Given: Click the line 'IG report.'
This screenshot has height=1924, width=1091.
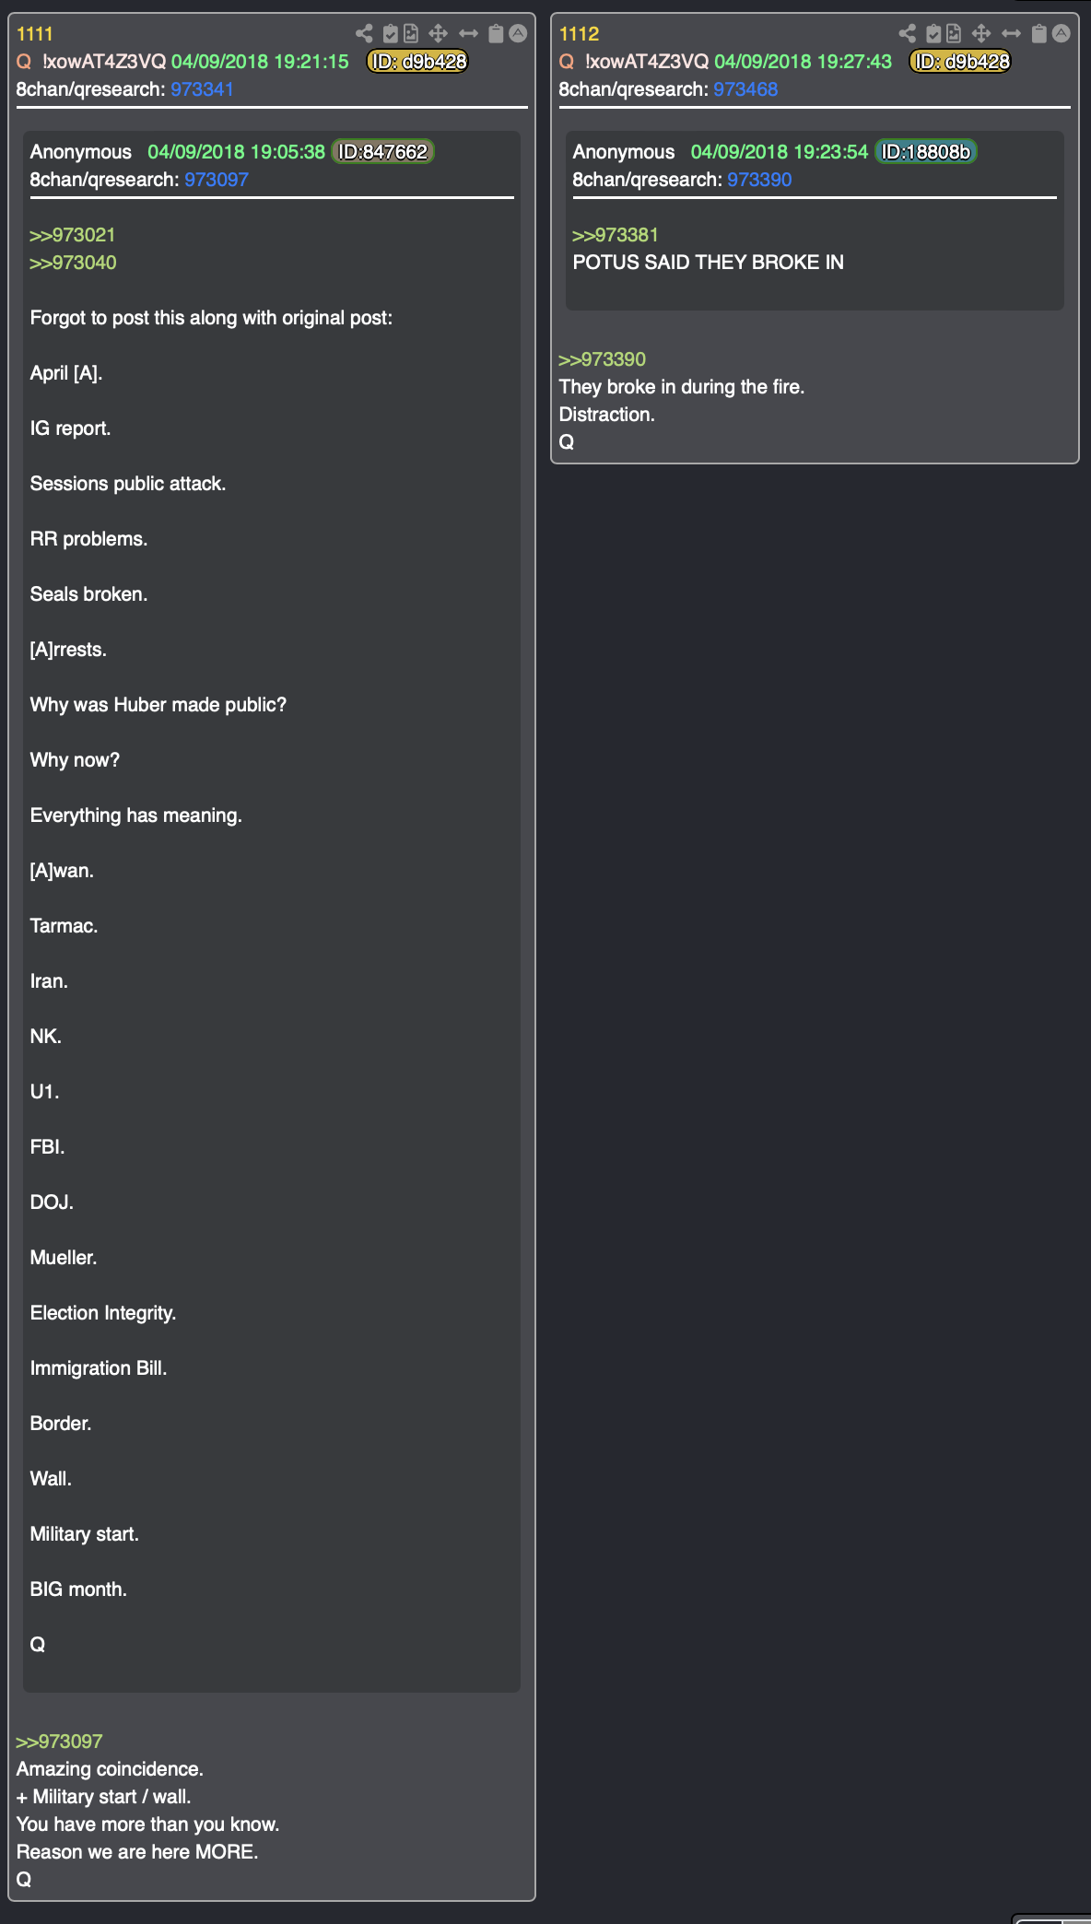Looking at the screenshot, I should (x=70, y=428).
